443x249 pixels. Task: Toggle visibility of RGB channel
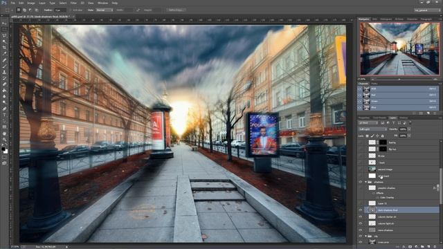click(360, 89)
